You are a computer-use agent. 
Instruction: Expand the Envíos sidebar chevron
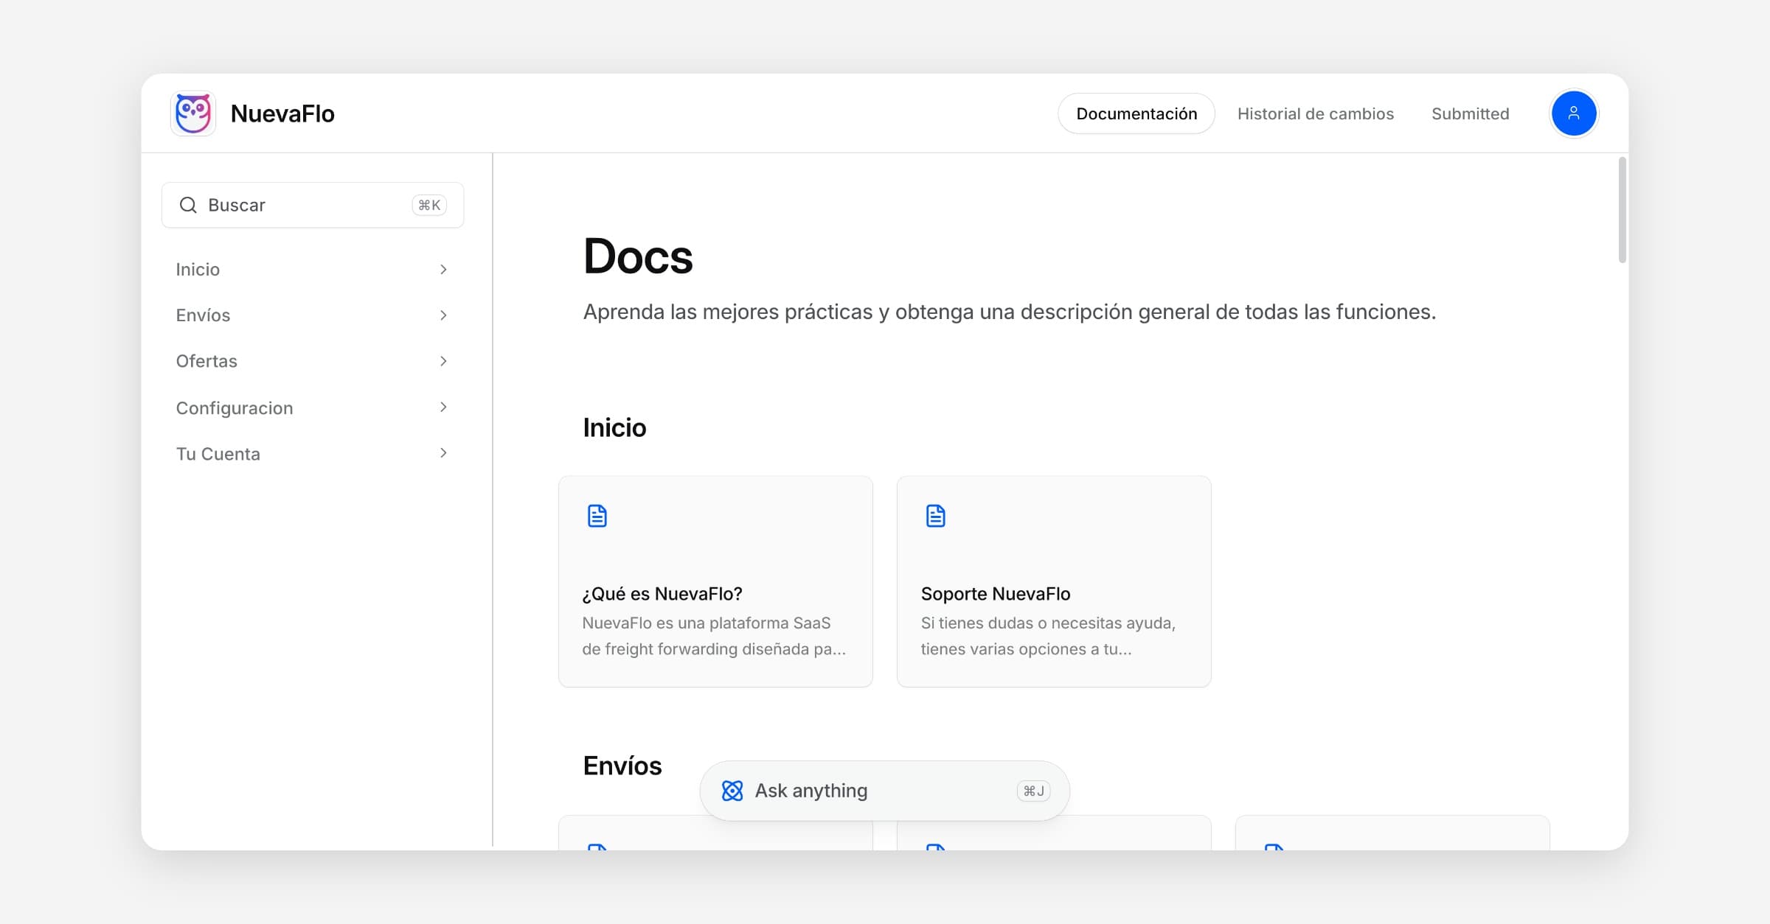pyautogui.click(x=443, y=315)
